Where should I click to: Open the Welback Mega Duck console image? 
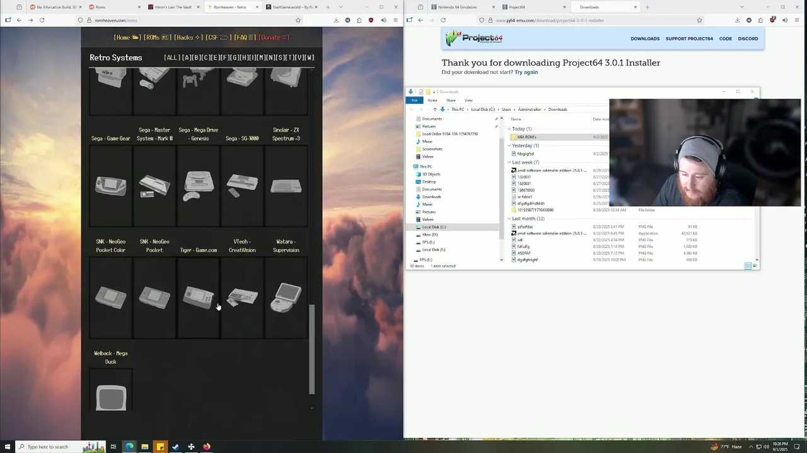click(x=111, y=391)
